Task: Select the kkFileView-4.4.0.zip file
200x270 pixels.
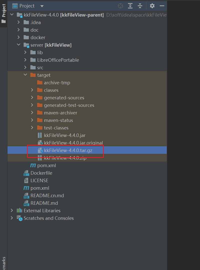Action: click(65, 158)
